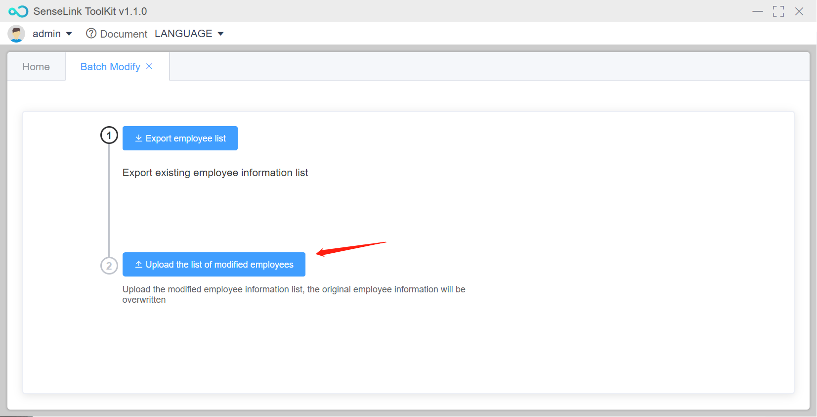Close the Batch Modify tab

tap(149, 66)
